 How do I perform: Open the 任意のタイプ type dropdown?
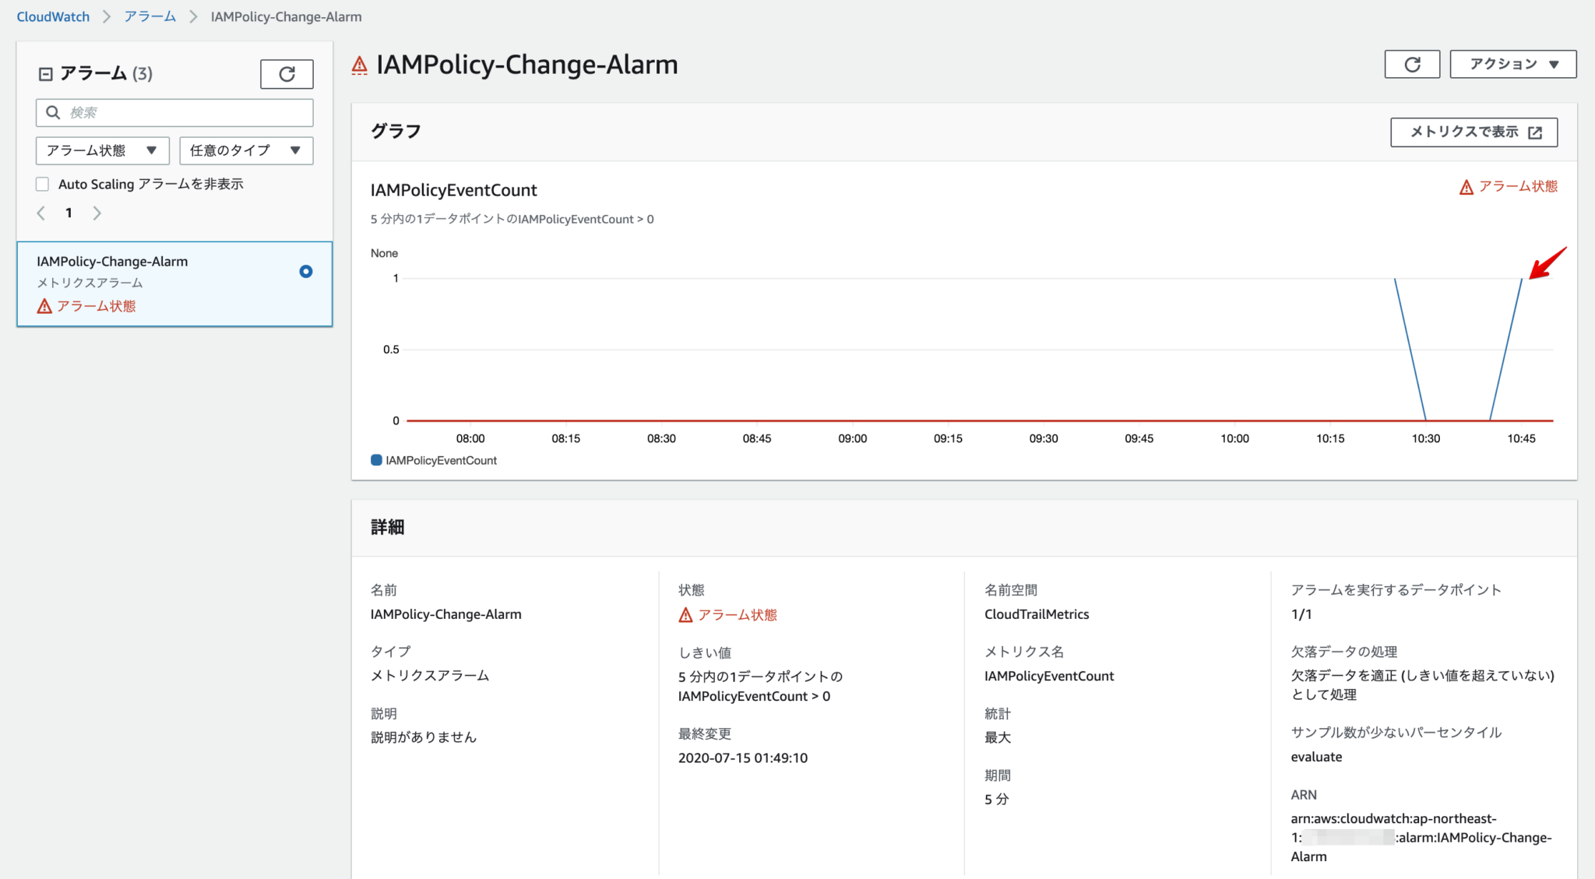tap(246, 150)
